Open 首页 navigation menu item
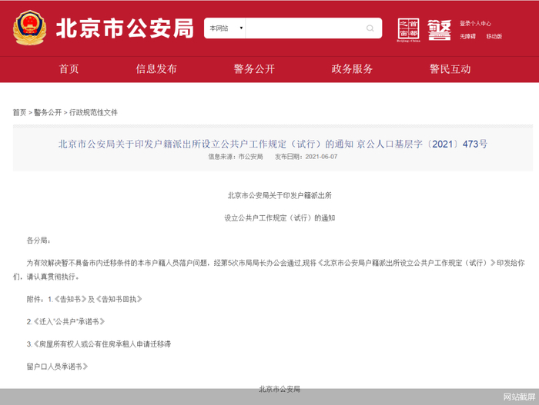This screenshot has height=405, width=539. click(69, 69)
